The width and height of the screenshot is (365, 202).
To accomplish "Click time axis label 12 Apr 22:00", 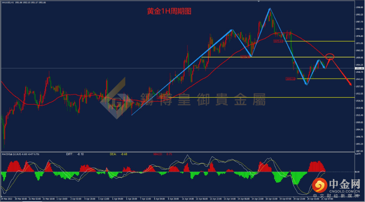I will click(216, 199).
